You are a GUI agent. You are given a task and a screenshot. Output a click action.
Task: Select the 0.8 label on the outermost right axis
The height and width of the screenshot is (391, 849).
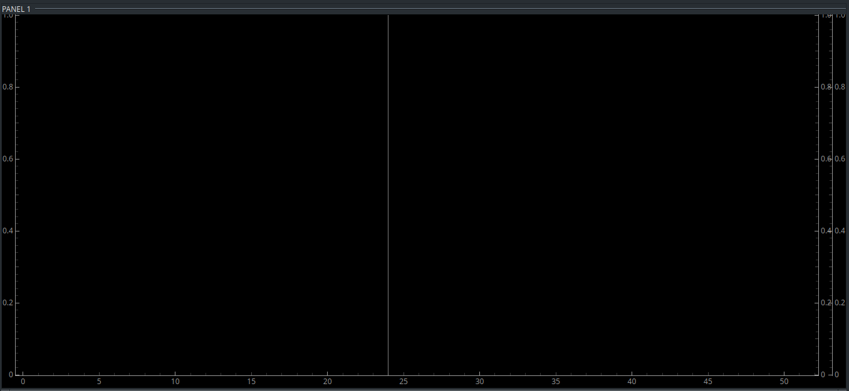point(841,87)
